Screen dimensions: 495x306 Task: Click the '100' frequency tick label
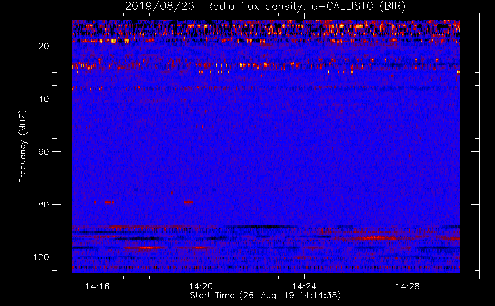41,257
